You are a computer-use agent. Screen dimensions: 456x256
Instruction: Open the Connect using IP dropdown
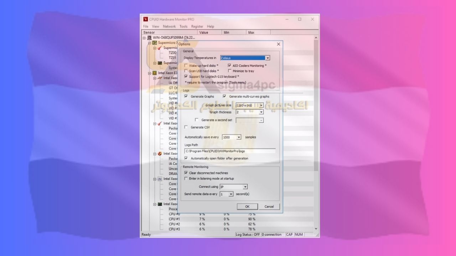pos(245,187)
